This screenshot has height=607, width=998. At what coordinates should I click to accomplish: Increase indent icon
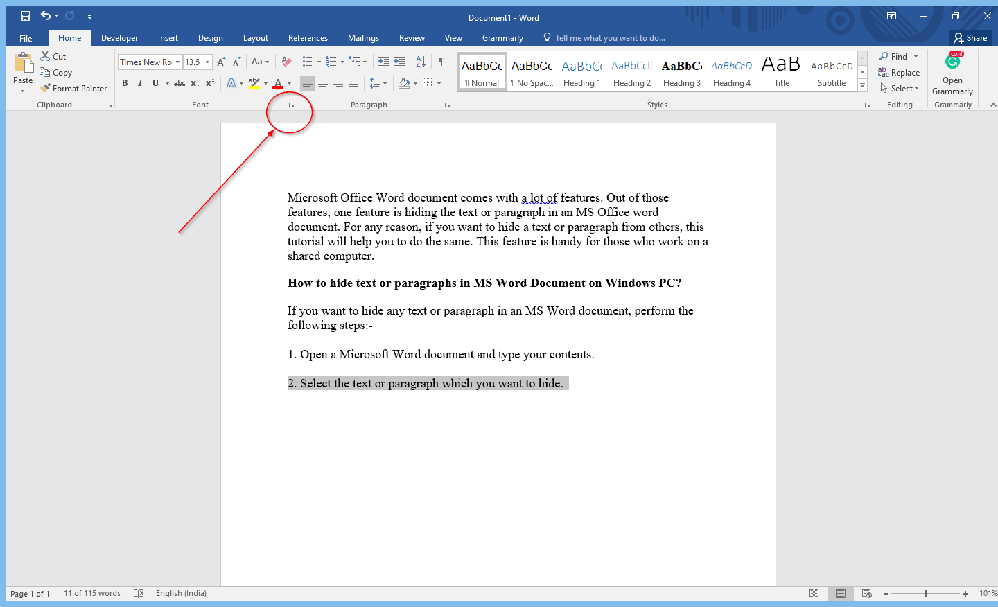[x=399, y=62]
